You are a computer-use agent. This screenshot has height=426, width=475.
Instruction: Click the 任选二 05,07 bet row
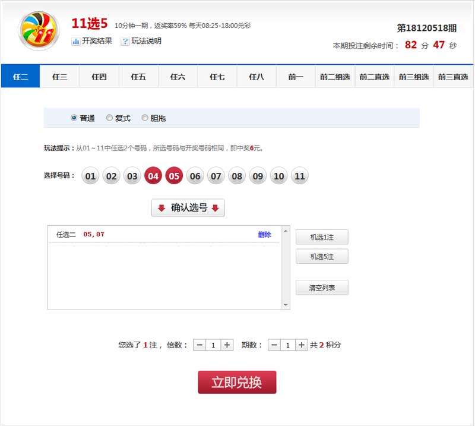[x=164, y=234]
